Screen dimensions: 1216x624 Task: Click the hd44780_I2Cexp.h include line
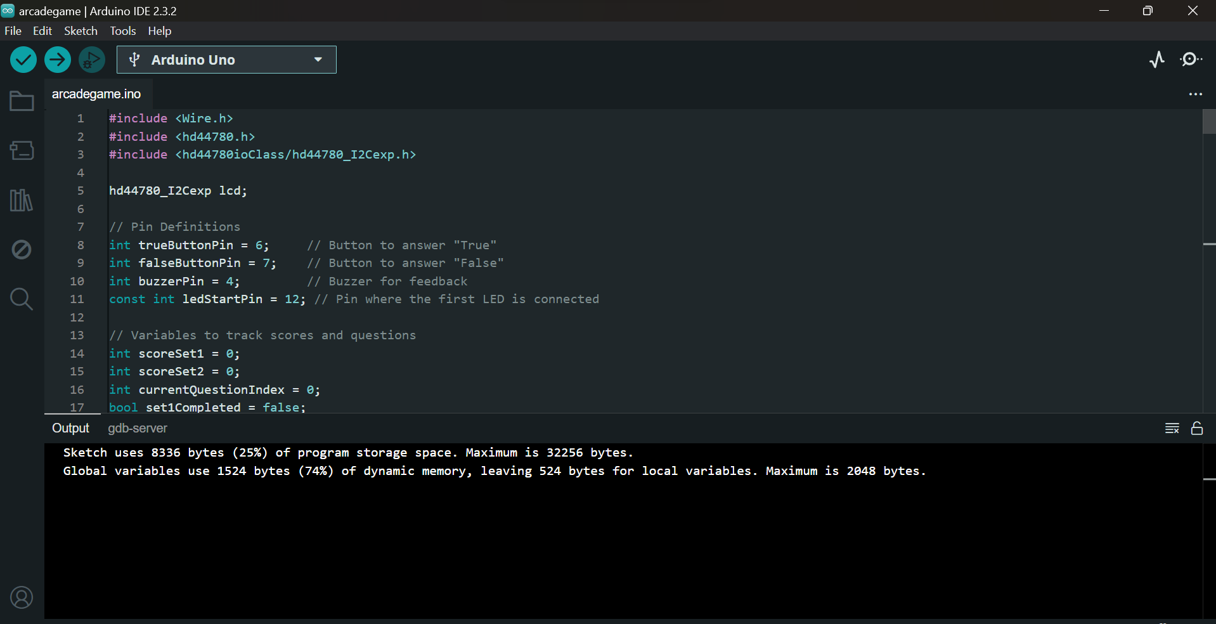(x=262, y=154)
